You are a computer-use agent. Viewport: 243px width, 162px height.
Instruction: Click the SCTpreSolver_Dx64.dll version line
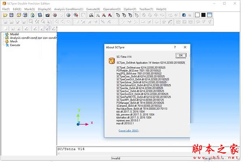tap(141, 82)
